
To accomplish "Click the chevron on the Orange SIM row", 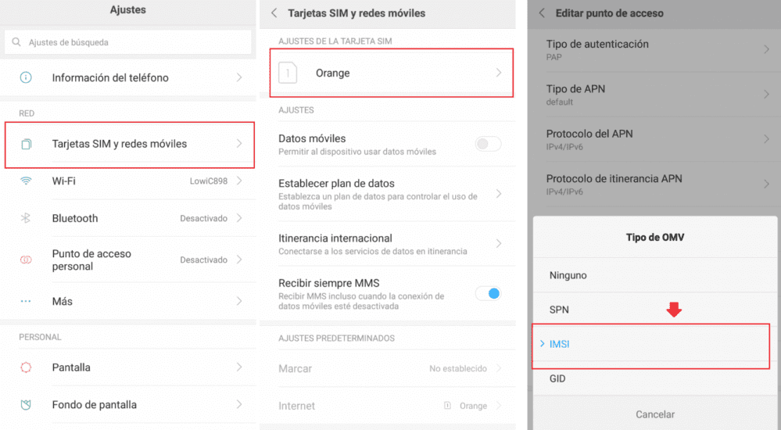I will pos(499,73).
